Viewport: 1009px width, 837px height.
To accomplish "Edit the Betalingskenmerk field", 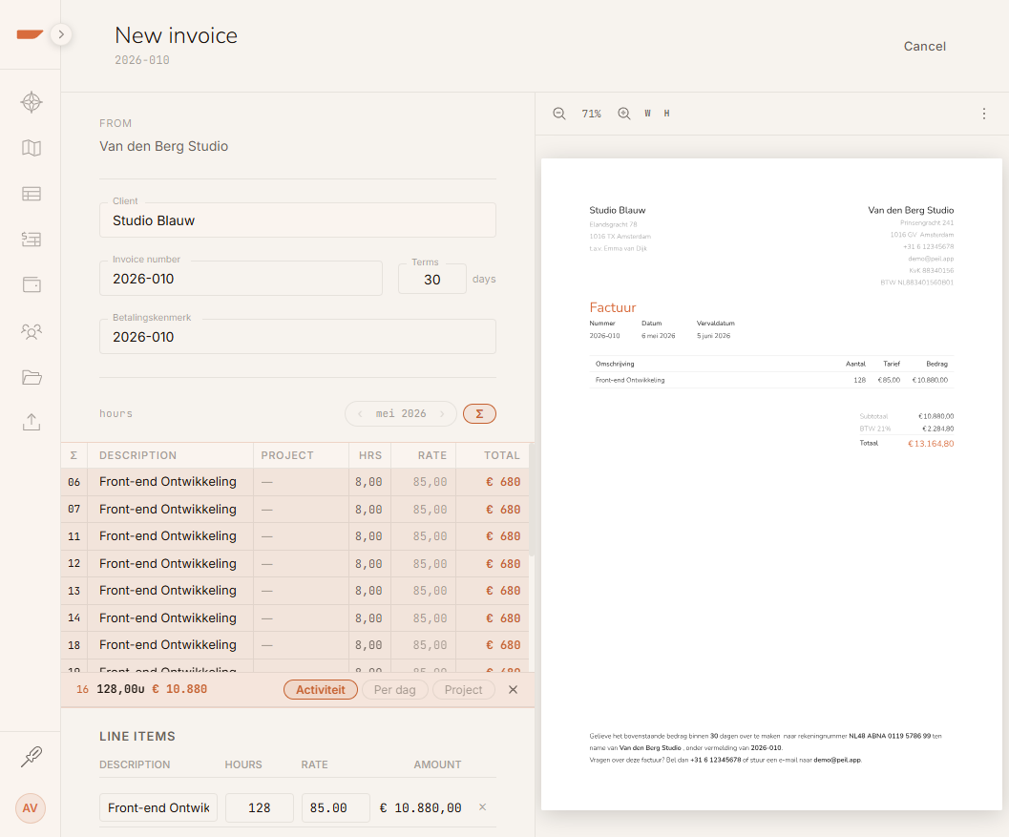I will (x=297, y=337).
